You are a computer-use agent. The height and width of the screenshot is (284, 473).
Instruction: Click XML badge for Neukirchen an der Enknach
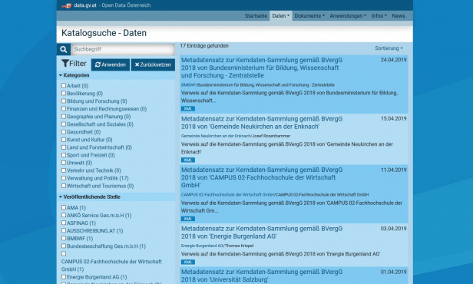click(188, 160)
